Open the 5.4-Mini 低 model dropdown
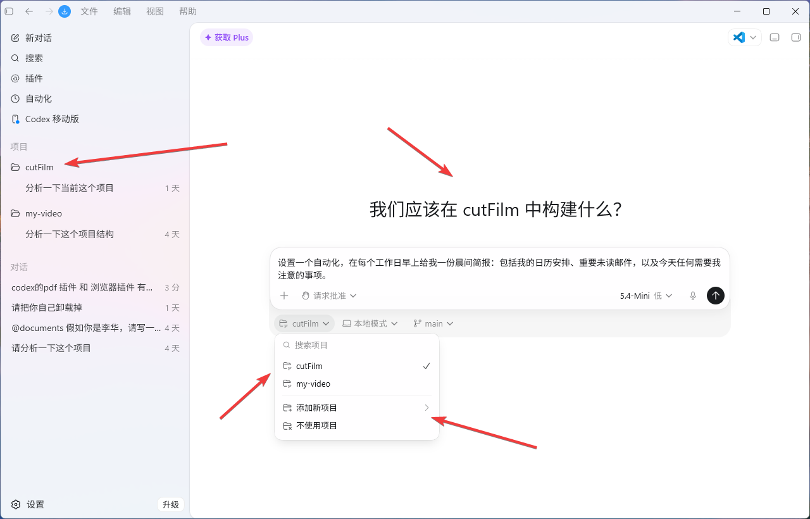The image size is (810, 519). pos(645,296)
